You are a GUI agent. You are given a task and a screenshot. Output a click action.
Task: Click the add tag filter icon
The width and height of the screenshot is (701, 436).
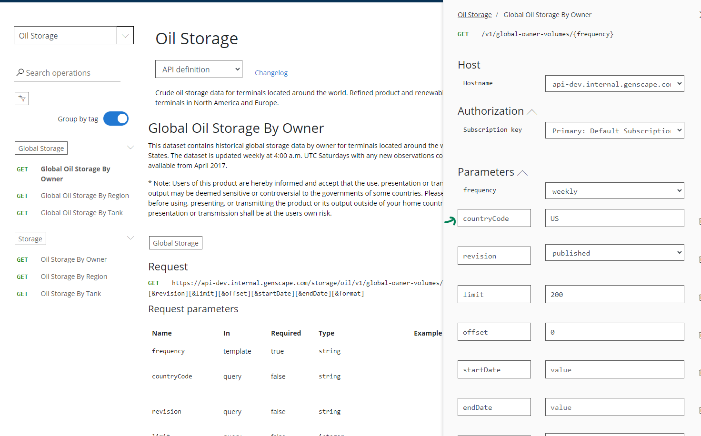[x=22, y=99]
